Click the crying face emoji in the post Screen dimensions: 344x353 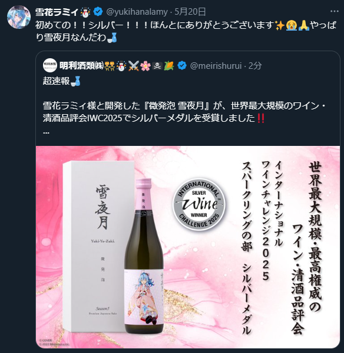292,25
